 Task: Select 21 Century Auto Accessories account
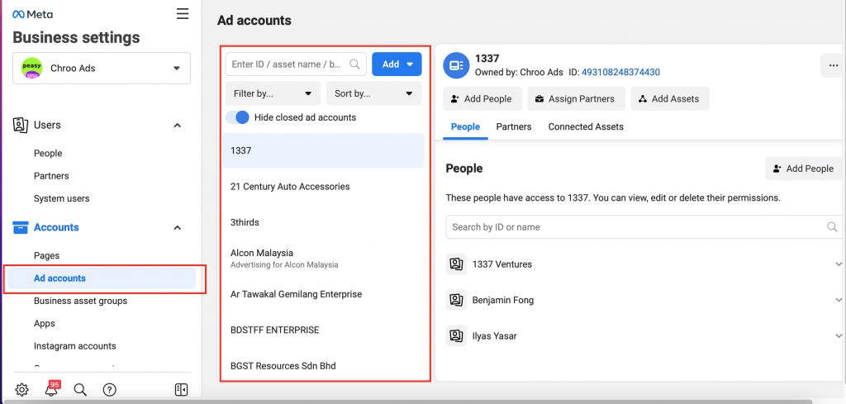click(x=324, y=187)
